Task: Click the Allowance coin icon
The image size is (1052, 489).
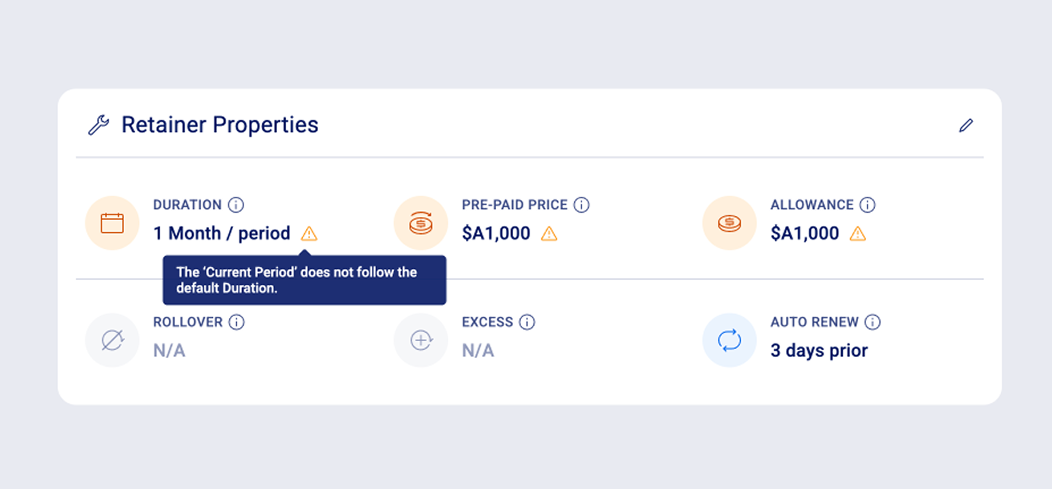Action: tap(729, 223)
